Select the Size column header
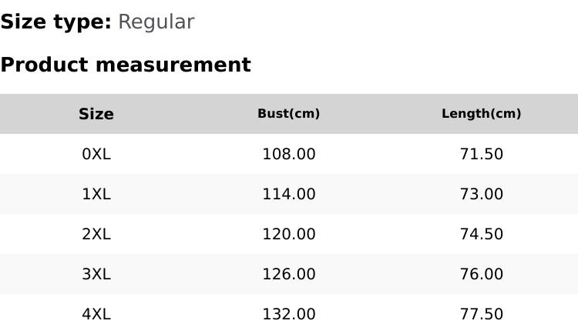 coord(96,114)
